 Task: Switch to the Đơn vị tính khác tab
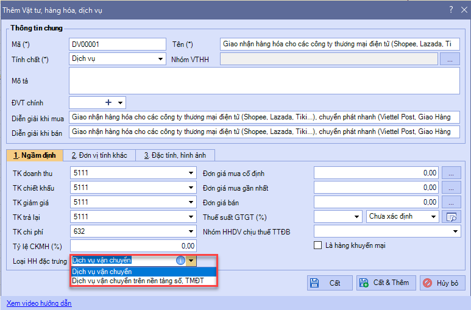click(99, 155)
